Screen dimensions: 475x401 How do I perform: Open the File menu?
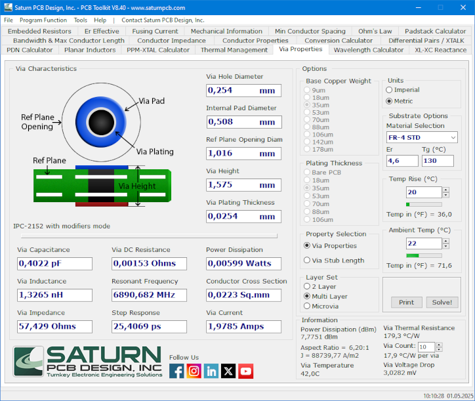pyautogui.click(x=9, y=20)
